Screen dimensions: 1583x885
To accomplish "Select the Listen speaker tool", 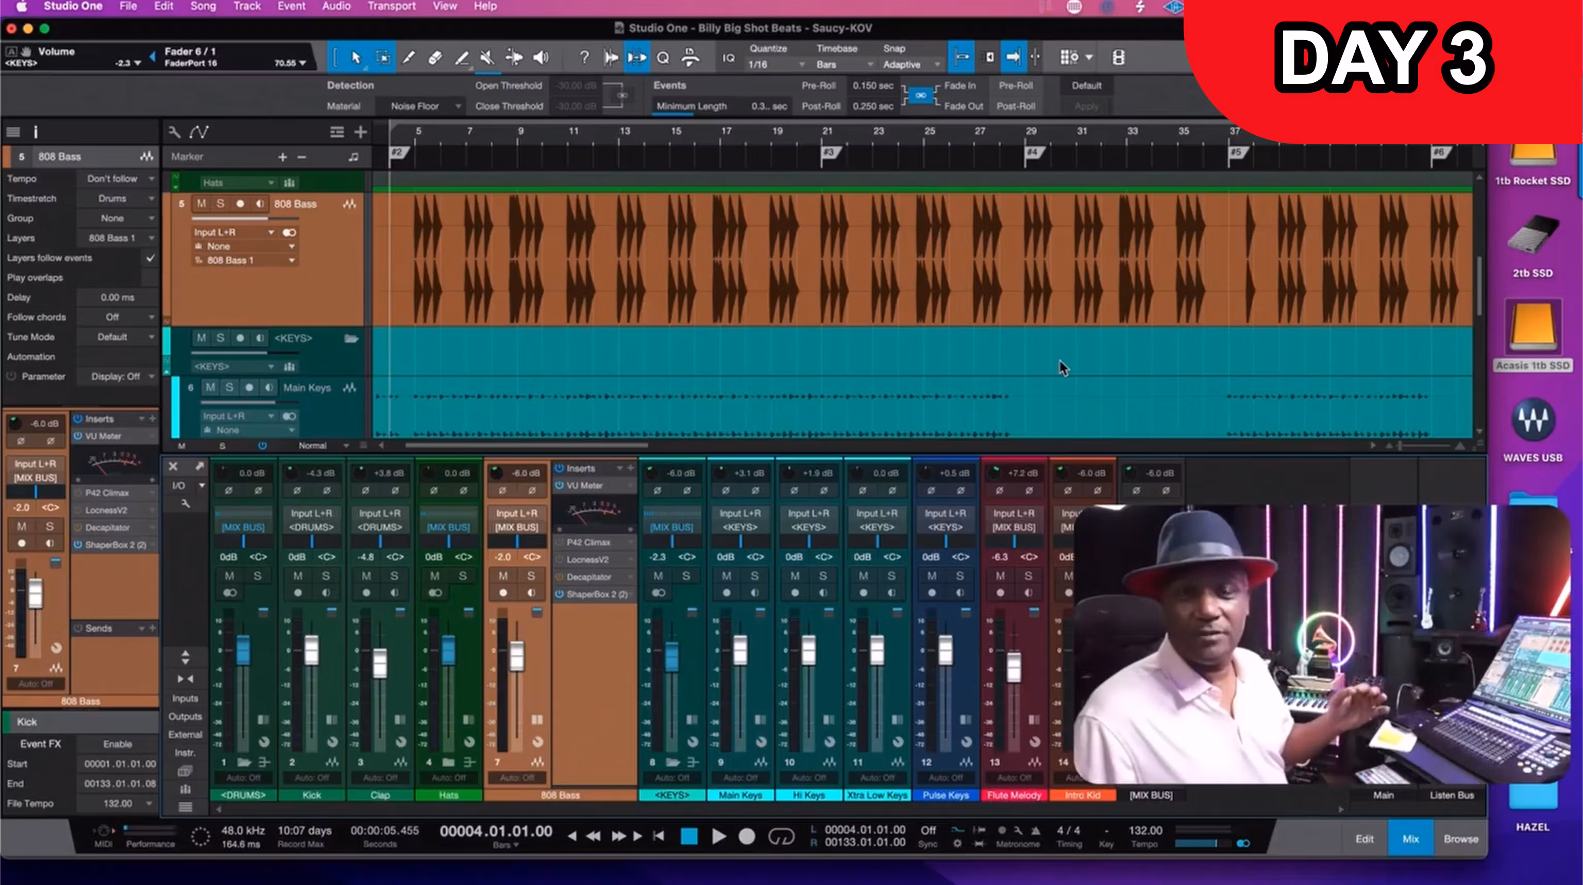I will point(540,58).
